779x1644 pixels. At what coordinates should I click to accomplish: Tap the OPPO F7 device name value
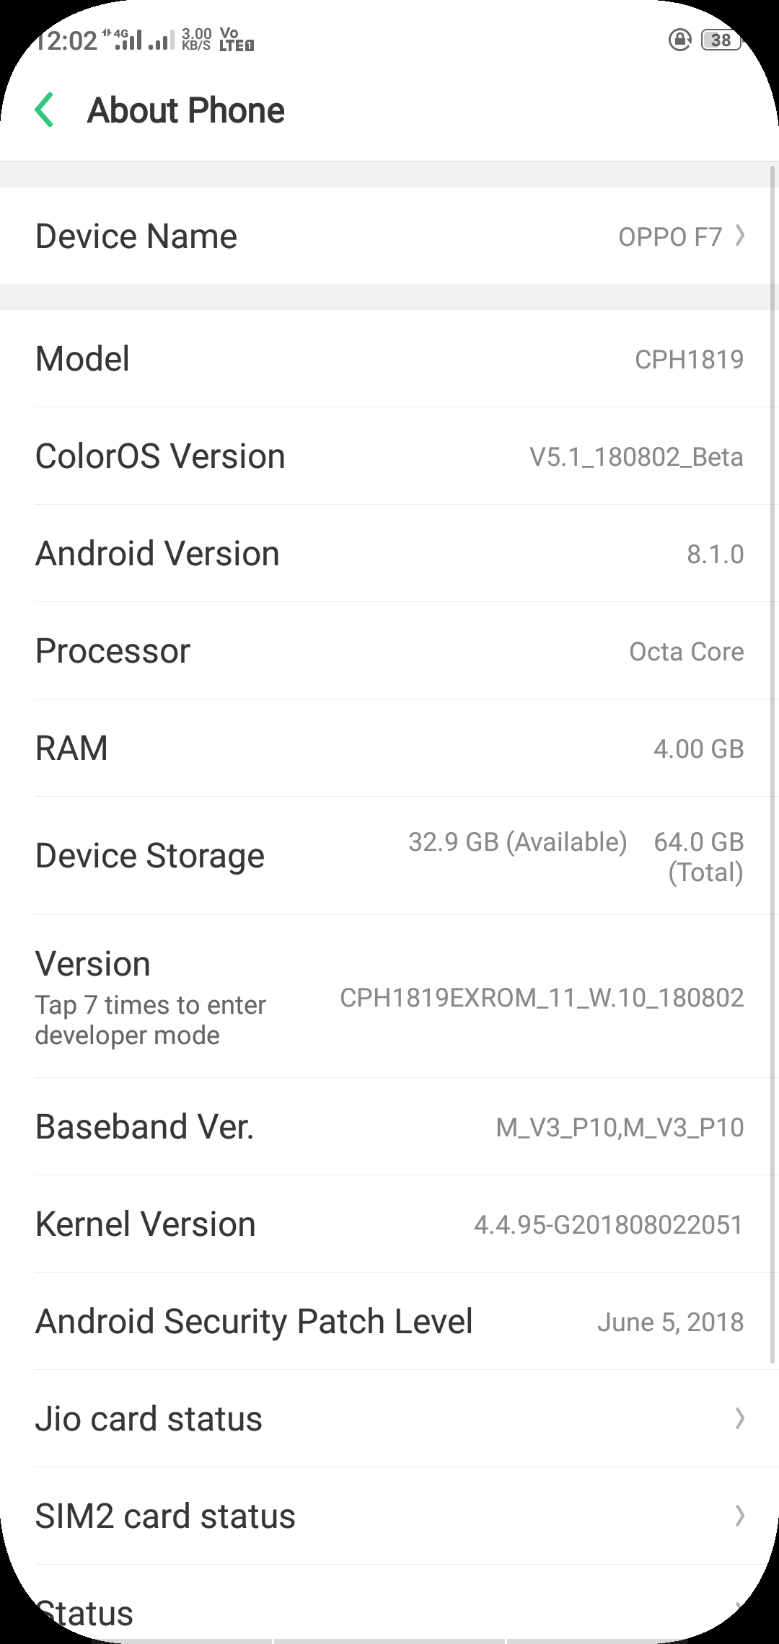tap(670, 237)
